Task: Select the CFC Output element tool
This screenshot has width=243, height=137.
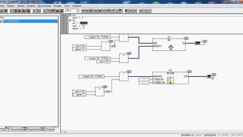Action: 87,11
